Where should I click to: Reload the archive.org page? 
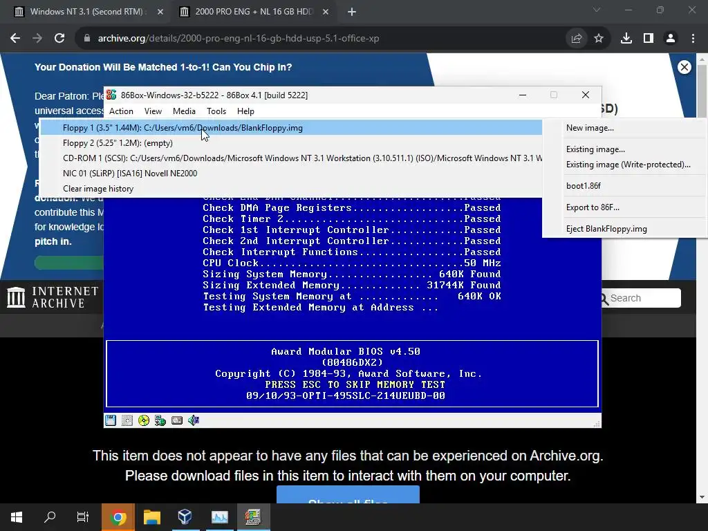pos(59,39)
